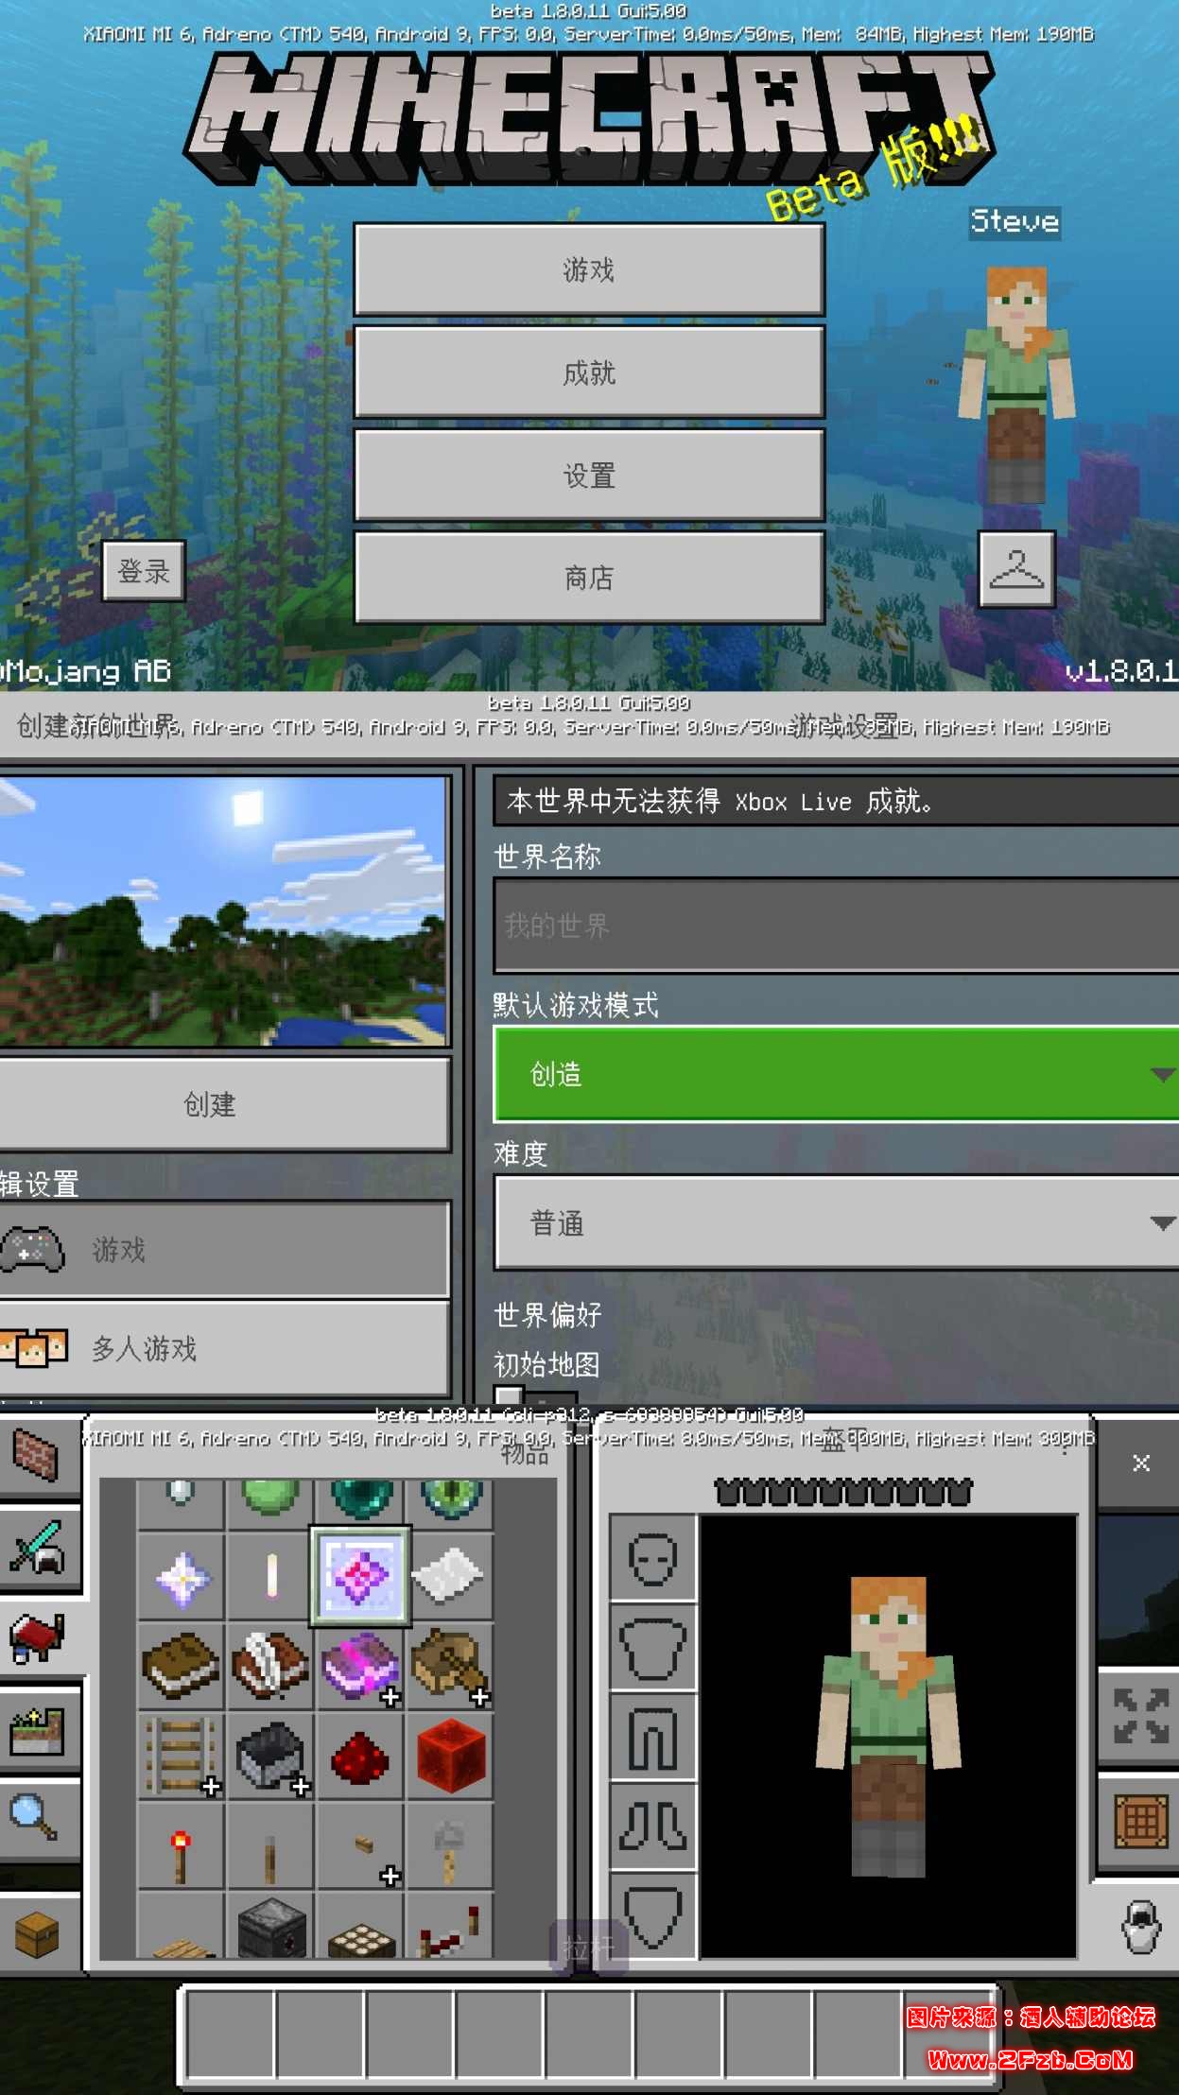Click the boots armor slot
Screen dimensions: 1179x2095
[652, 1826]
